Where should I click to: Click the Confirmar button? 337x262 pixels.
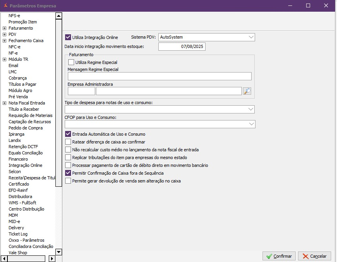tap(279, 256)
